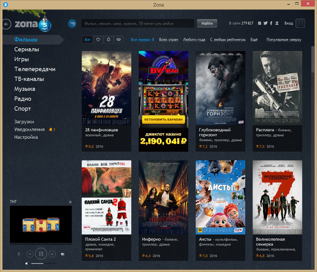The width and height of the screenshot is (317, 272).
Task: Pause the ТНТ playback
Action: tap(41, 254)
